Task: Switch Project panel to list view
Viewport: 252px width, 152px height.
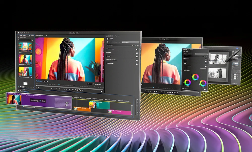Action: click(21, 87)
